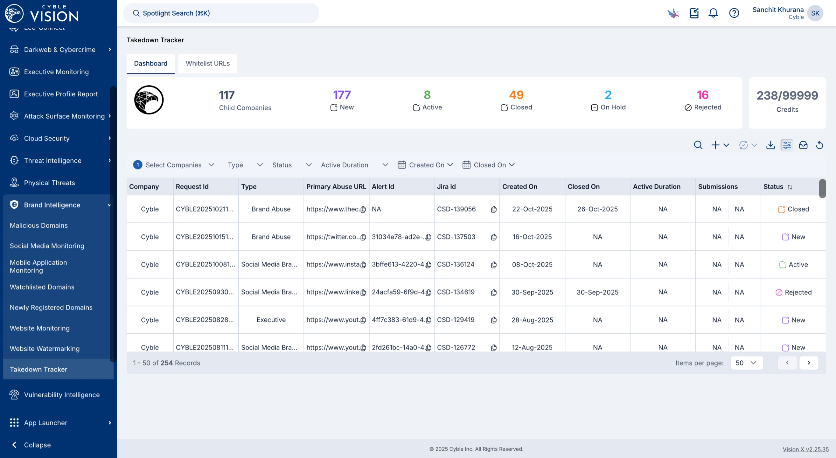Open Social Media Monitoring submenu item

[47, 246]
